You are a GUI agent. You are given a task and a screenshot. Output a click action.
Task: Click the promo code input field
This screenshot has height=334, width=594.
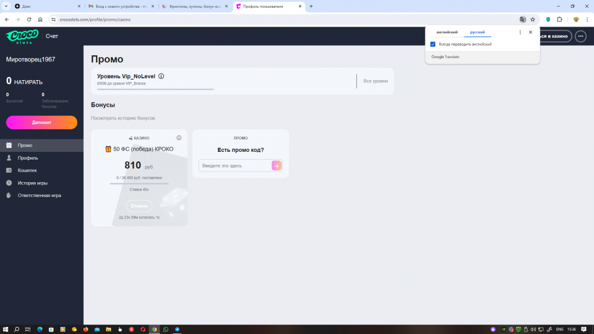click(235, 166)
